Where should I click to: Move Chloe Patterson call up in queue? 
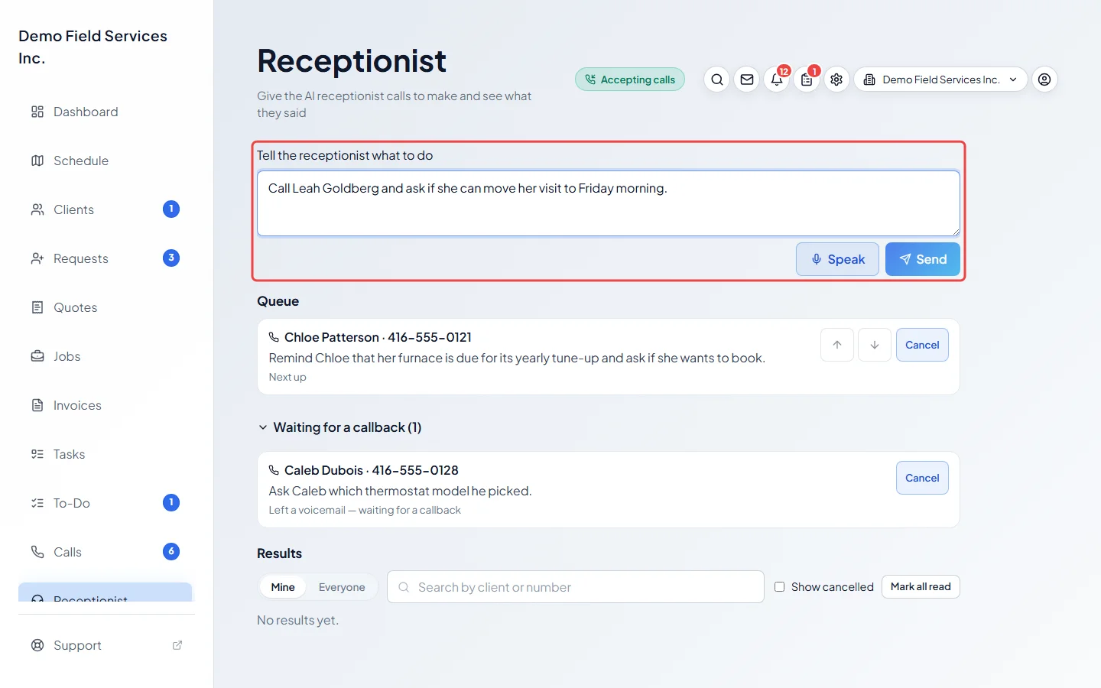coord(837,345)
